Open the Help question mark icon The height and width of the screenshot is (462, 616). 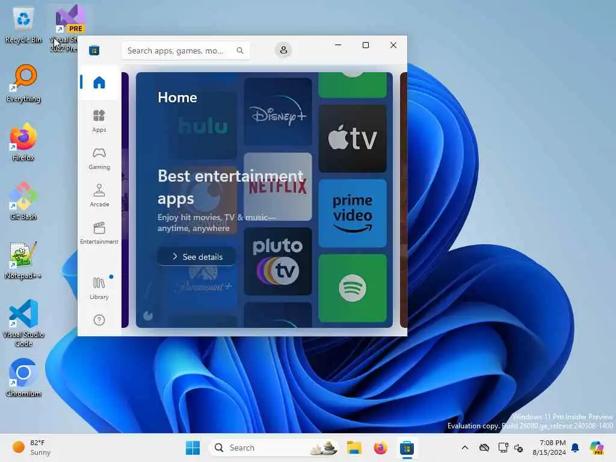pos(99,320)
